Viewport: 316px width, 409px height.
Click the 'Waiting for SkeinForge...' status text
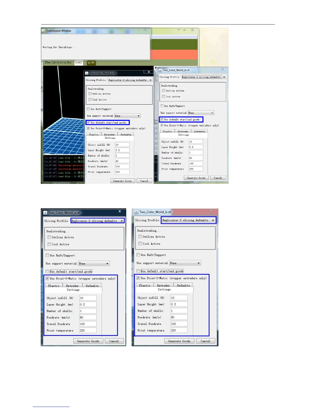pos(59,47)
